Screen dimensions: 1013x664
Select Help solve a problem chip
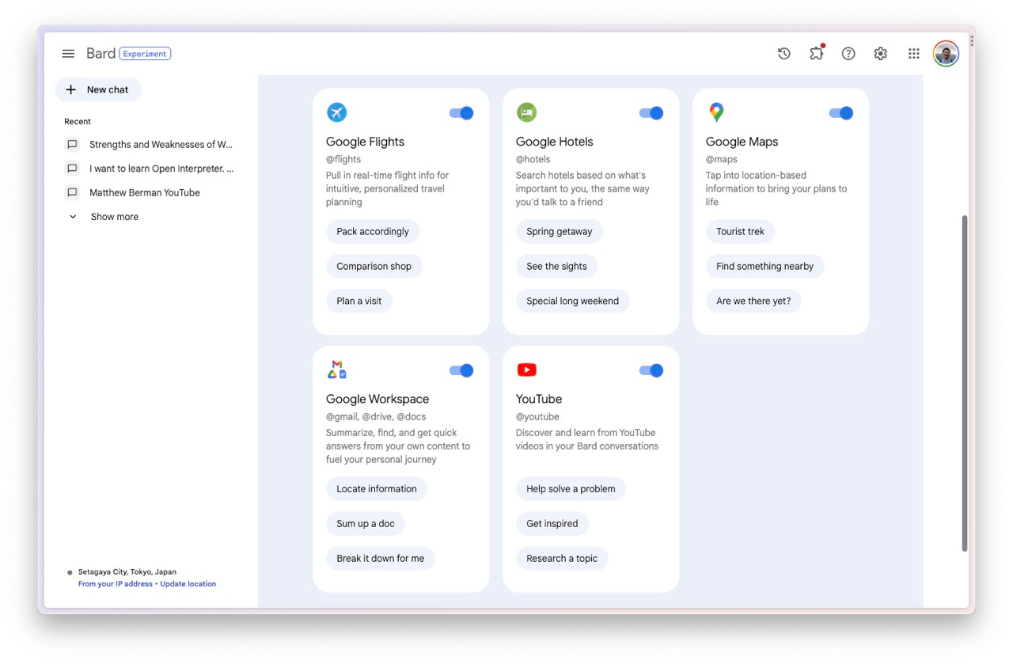[571, 489]
